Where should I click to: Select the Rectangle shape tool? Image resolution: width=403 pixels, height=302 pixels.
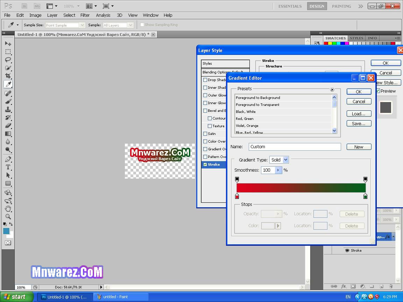tap(8, 184)
